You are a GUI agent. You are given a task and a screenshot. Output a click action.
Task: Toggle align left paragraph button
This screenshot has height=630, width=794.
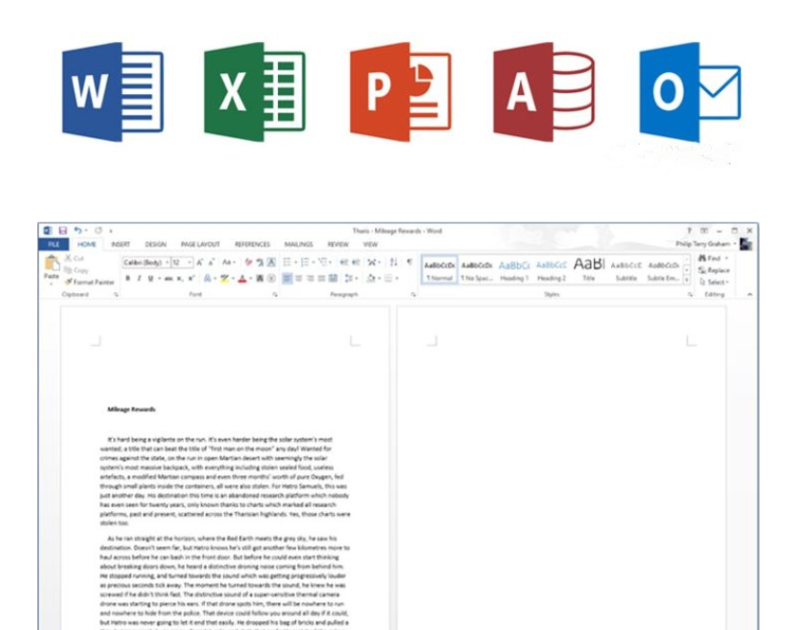click(x=287, y=279)
